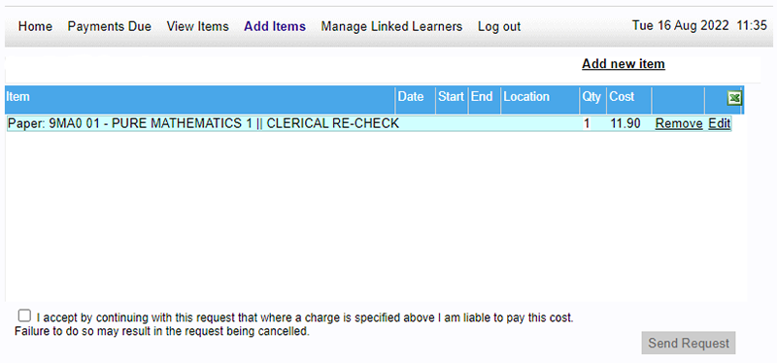The height and width of the screenshot is (363, 777).
Task: Click the Cost column header
Action: [622, 96]
